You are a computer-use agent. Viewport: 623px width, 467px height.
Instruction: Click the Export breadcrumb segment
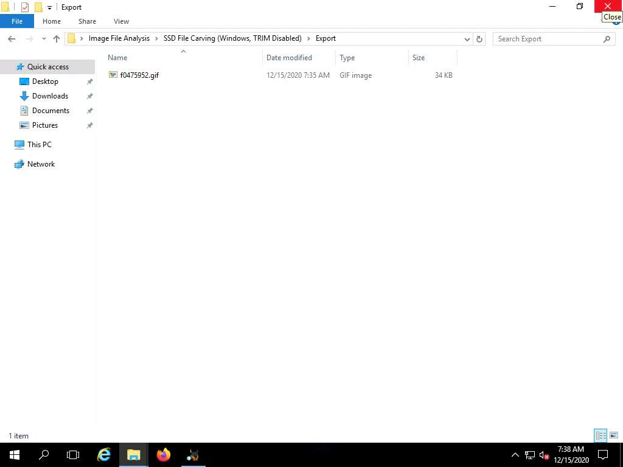[x=326, y=38]
